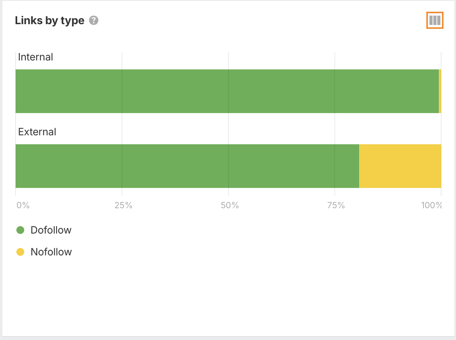The height and width of the screenshot is (340, 456).
Task: Click the 50% axis label
Action: click(230, 205)
